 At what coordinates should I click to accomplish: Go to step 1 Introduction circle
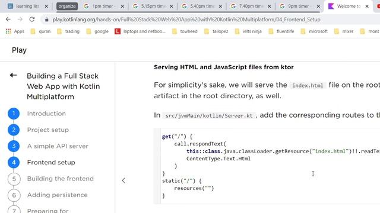click(x=14, y=114)
